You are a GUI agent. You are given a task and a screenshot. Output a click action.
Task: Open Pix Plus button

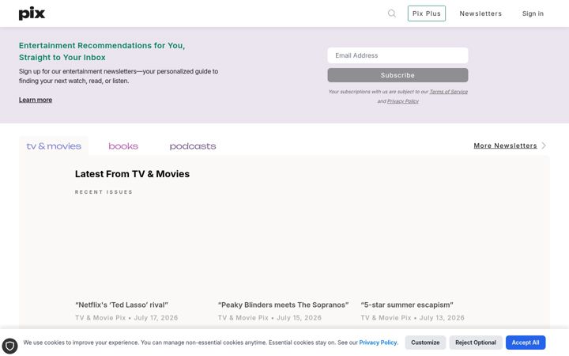point(427,13)
